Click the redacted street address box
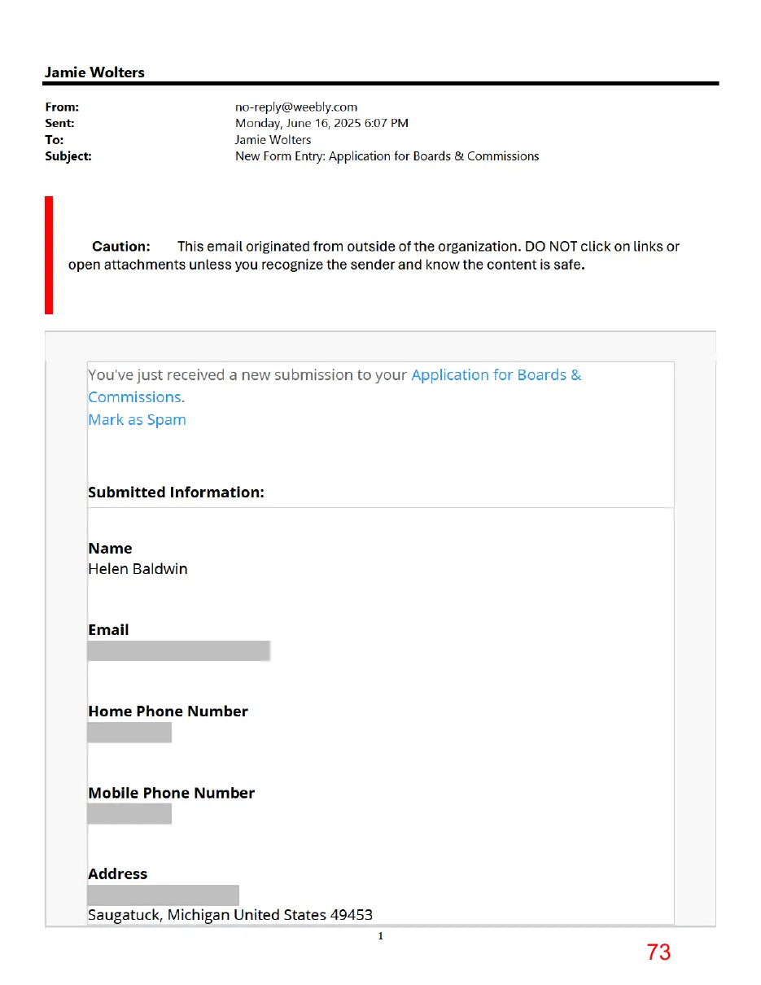The width and height of the screenshot is (761, 985). pyautogui.click(x=164, y=895)
